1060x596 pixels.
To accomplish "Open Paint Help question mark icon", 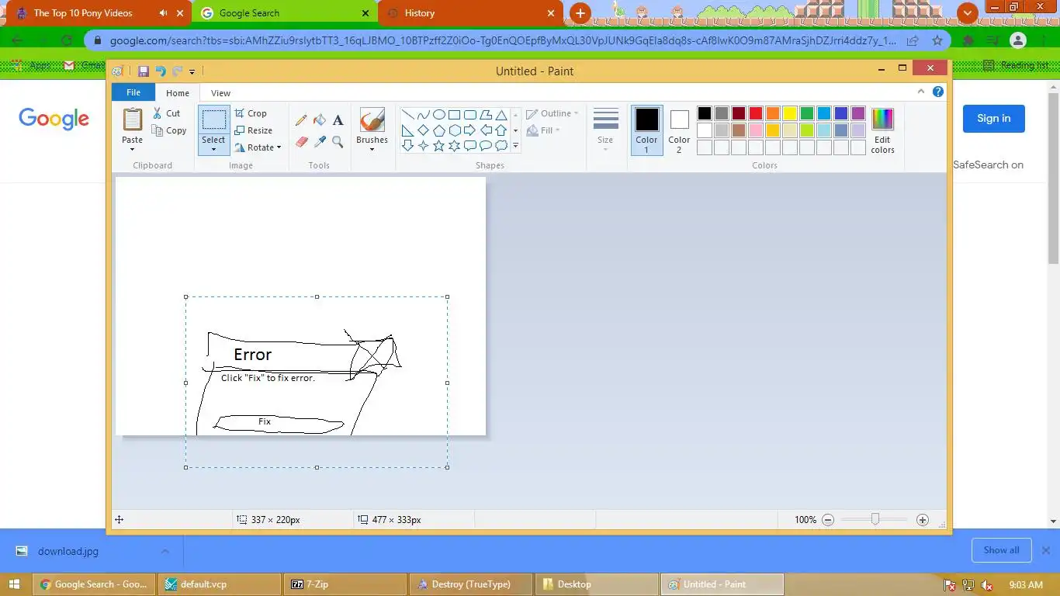I will (937, 92).
